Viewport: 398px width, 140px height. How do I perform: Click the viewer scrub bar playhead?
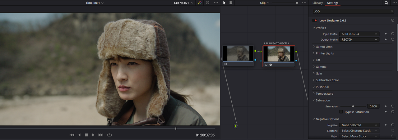coord(176,129)
